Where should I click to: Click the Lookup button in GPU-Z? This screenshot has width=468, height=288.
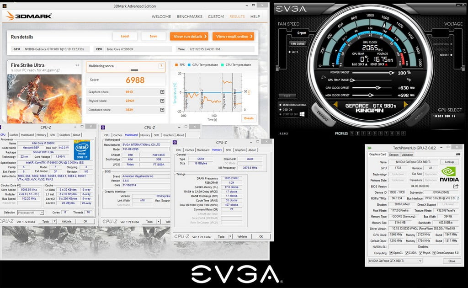(450, 162)
